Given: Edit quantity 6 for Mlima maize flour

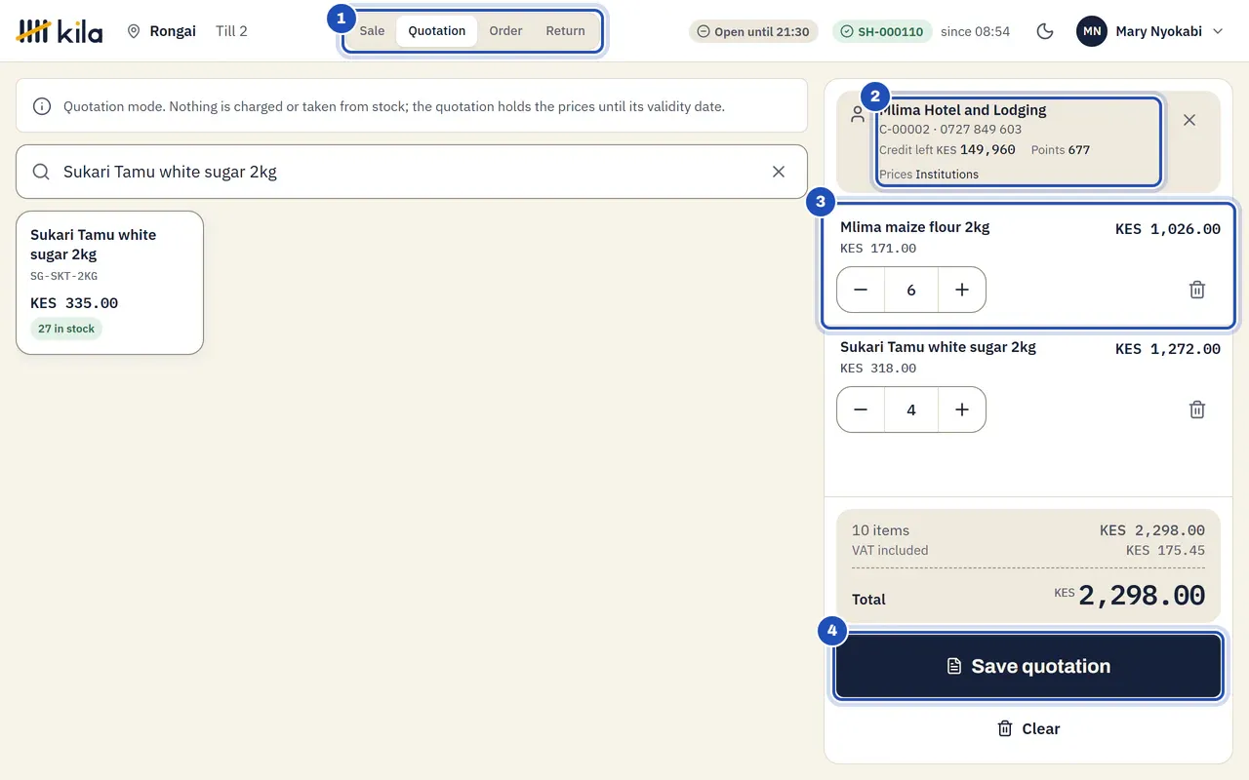Looking at the screenshot, I should coord(911,290).
